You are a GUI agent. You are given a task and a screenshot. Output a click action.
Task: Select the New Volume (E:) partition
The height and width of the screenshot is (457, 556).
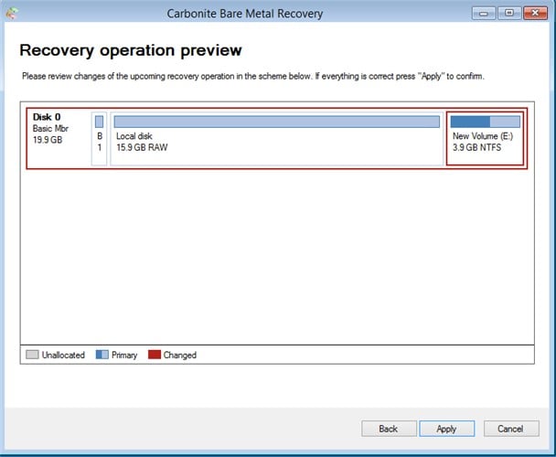[485, 139]
